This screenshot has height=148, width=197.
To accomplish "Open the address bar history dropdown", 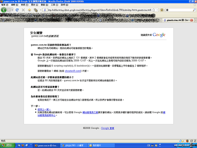I will 157,10.
